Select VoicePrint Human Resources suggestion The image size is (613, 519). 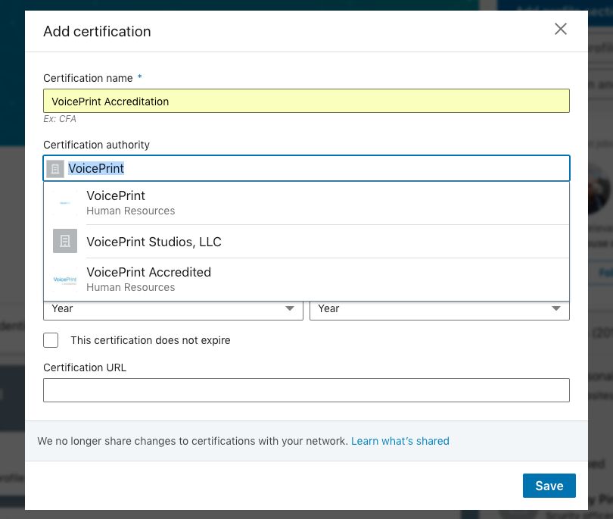pyautogui.click(x=306, y=203)
